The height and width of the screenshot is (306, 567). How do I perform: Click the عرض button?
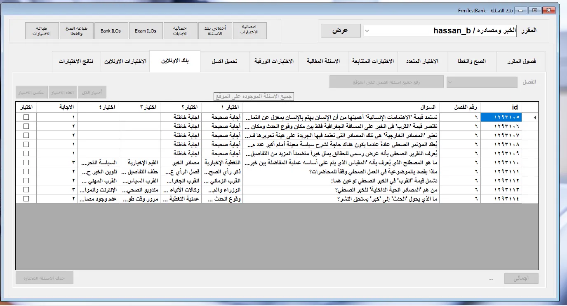coord(341,30)
